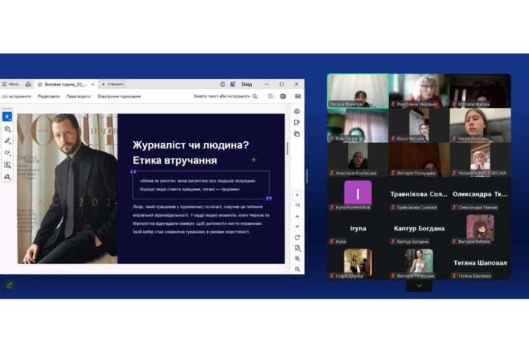
Task: Rotate the page with the rotate icon
Action: point(298,237)
